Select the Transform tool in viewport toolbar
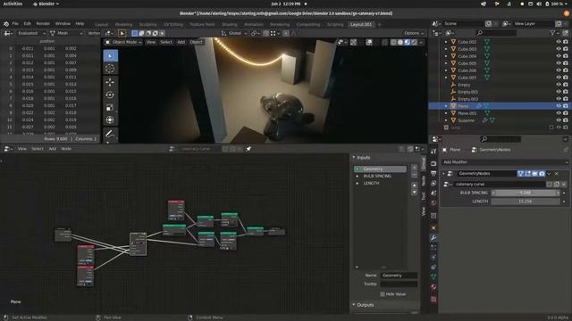Screen dimensions: 572x321 110,119
